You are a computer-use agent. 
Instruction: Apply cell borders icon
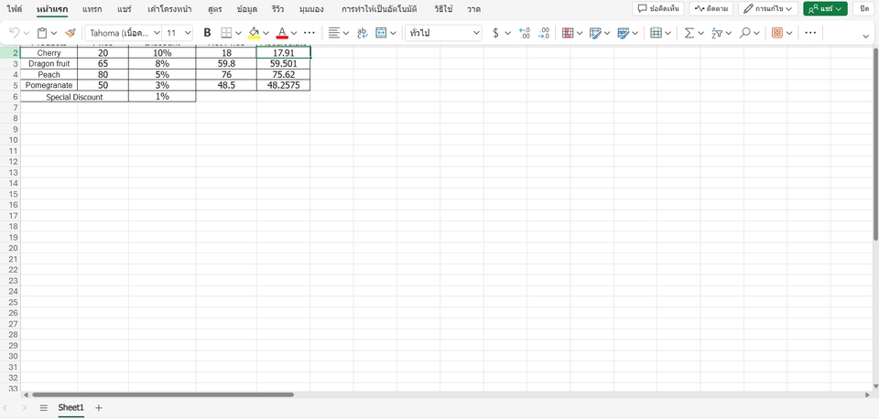click(226, 33)
